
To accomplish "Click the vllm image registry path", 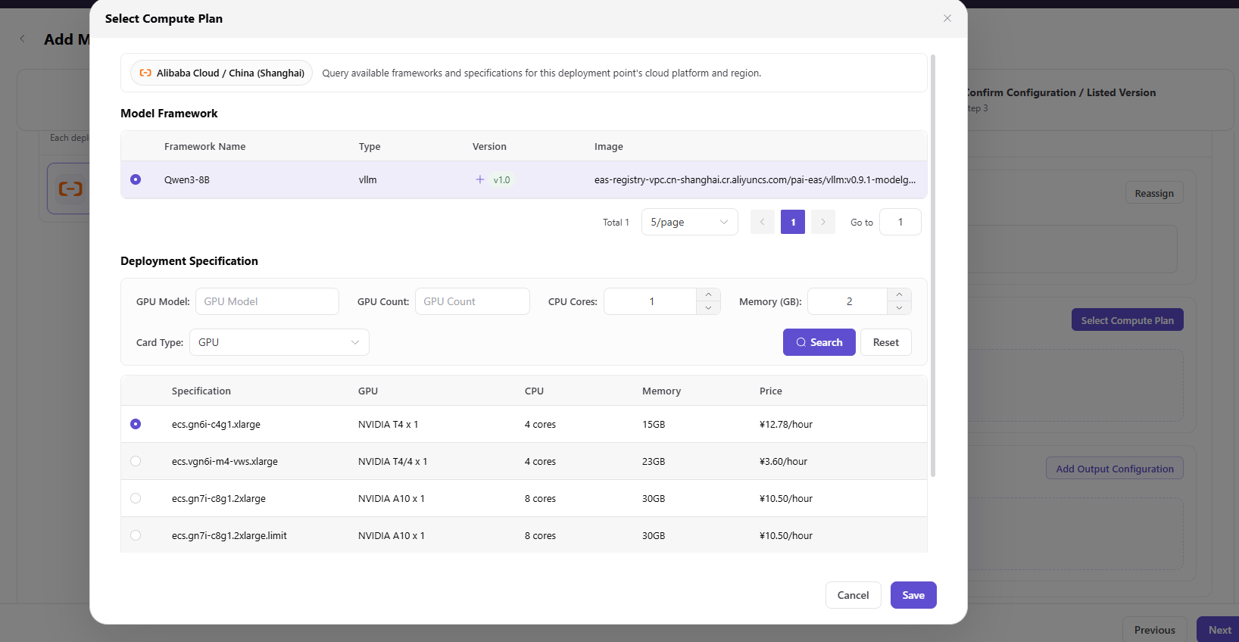I will [755, 179].
